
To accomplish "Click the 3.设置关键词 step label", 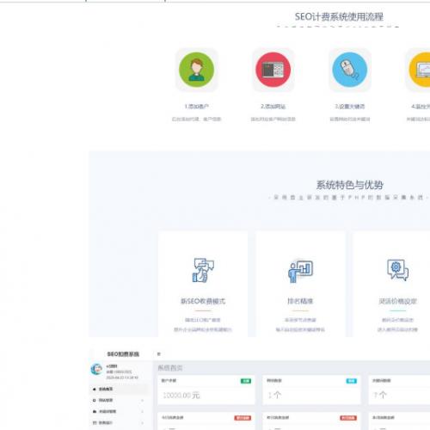I will click(349, 107).
